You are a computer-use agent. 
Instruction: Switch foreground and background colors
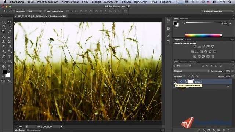pos(9,70)
